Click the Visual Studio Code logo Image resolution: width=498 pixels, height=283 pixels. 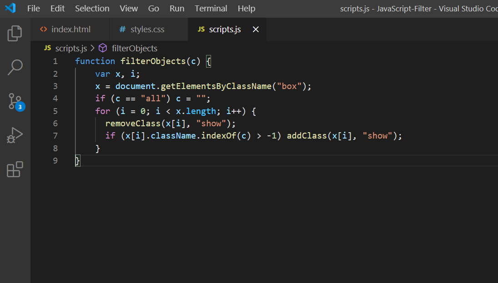10,8
